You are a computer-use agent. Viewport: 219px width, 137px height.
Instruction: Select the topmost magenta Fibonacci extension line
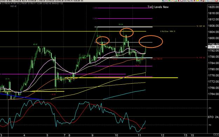tap(125, 8)
